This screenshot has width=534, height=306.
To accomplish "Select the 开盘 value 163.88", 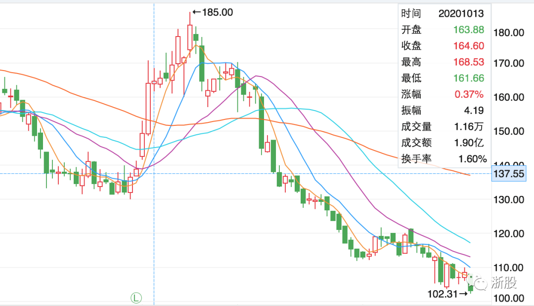I will tap(469, 30).
